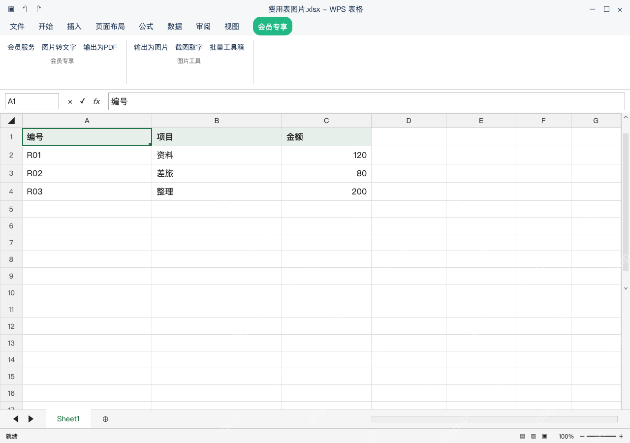The image size is (630, 443).
Task: Click the redo arrow in title bar
Action: (x=39, y=9)
